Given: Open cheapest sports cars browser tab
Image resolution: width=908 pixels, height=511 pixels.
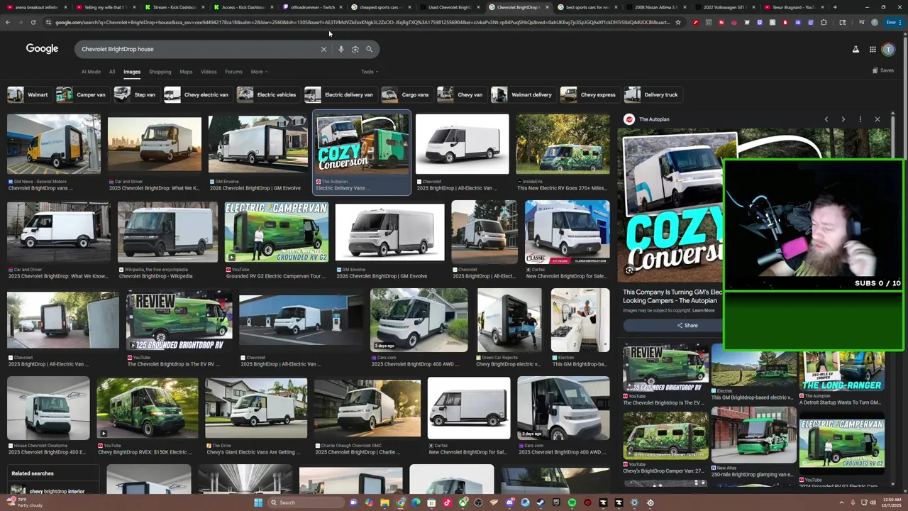Looking at the screenshot, I should [379, 7].
